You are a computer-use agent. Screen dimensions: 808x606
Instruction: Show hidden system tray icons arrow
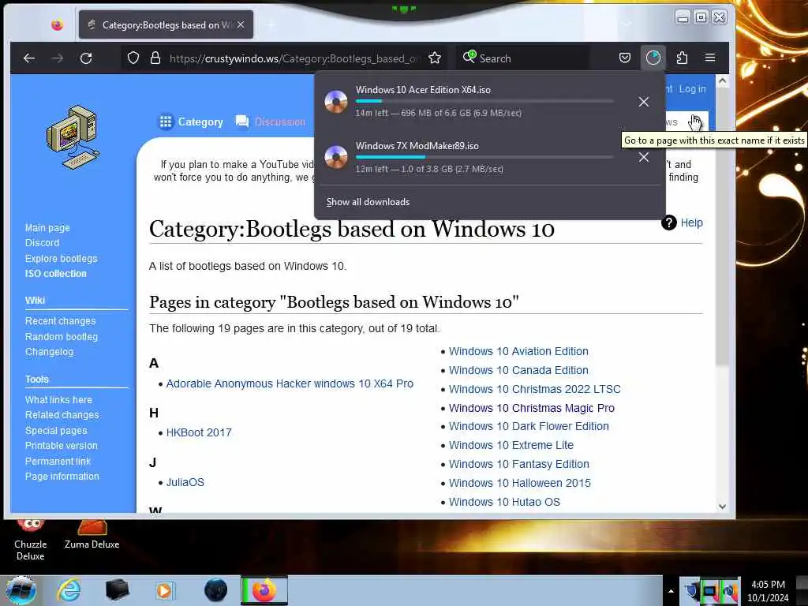pos(671,591)
